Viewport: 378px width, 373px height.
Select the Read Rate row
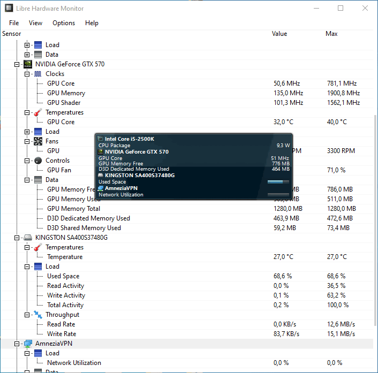tap(187, 324)
